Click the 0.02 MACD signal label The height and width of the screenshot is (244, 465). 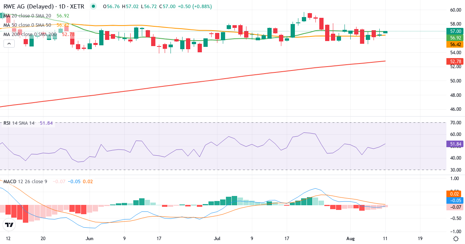454,194
